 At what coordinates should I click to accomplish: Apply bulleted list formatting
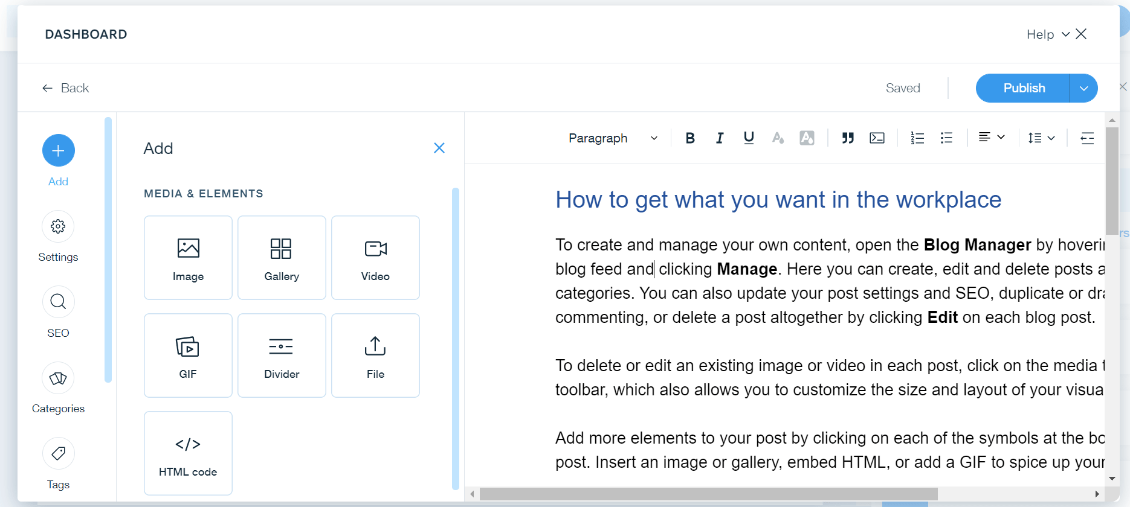(946, 138)
